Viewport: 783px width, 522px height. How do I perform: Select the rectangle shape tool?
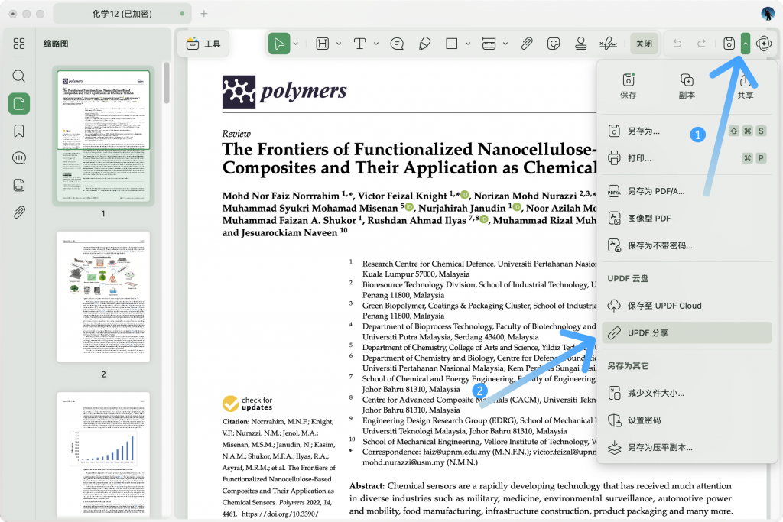(x=451, y=44)
